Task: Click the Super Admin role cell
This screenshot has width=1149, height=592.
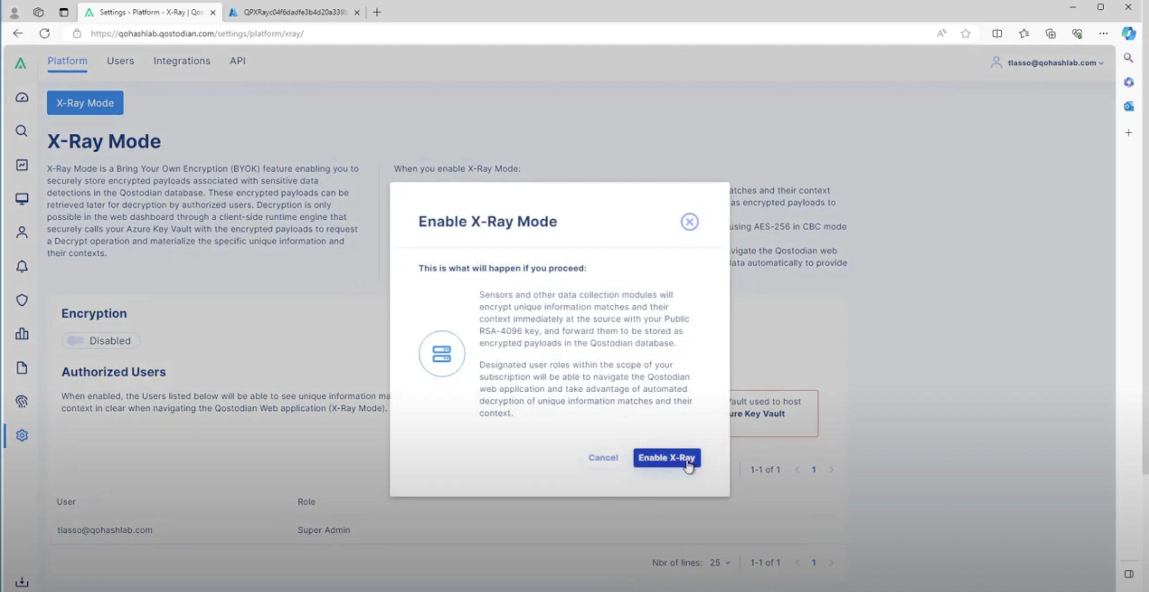Action: point(324,530)
